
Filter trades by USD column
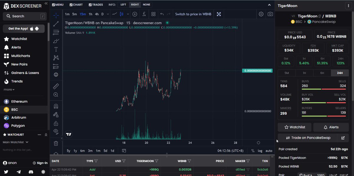124,161
